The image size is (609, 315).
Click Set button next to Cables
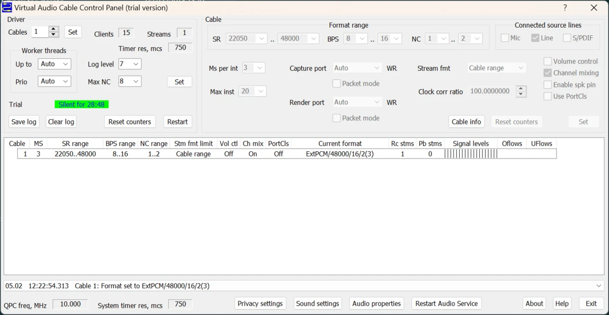(x=73, y=32)
